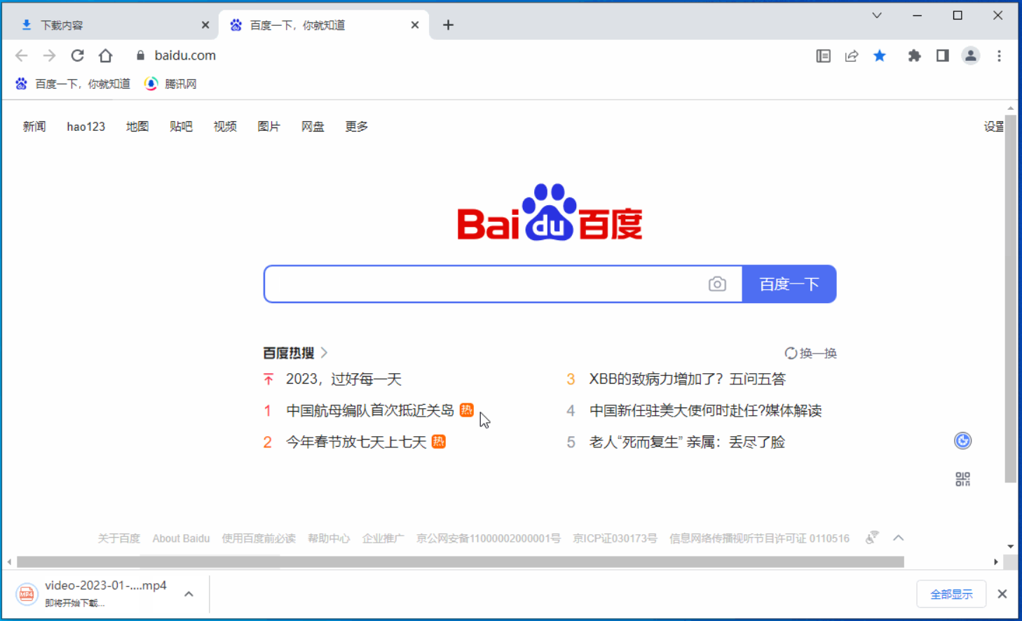
Task: Open About Baidu footer link
Action: click(181, 538)
